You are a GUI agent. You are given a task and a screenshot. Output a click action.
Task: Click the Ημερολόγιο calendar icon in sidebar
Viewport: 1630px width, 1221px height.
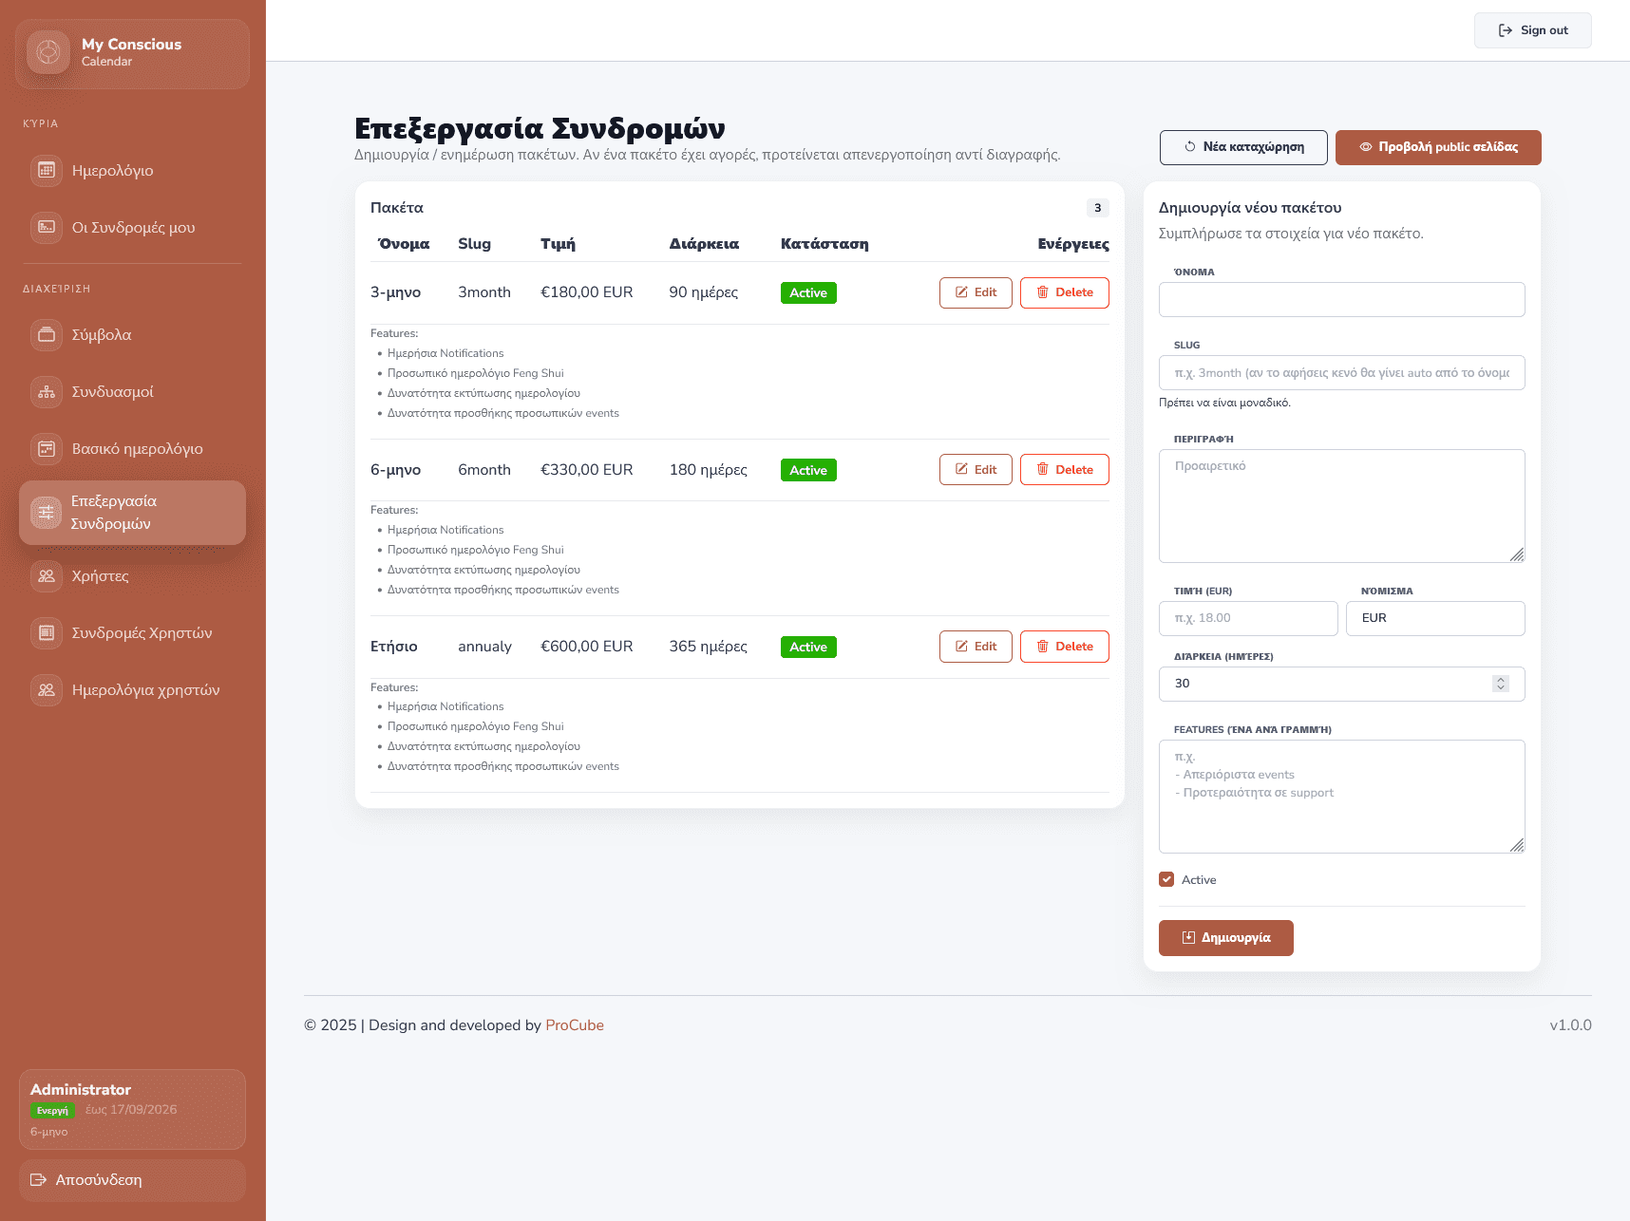pos(47,171)
